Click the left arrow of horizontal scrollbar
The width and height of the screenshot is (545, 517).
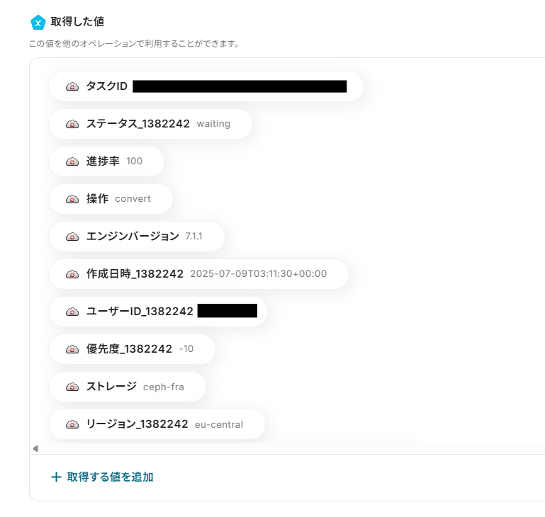pos(35,448)
